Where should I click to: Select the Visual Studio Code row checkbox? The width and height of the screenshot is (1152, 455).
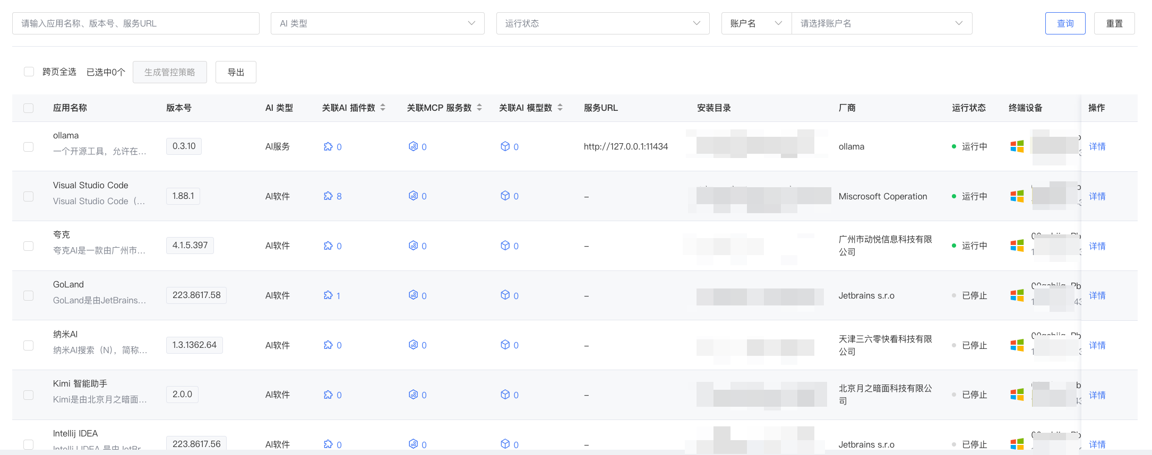tap(29, 196)
